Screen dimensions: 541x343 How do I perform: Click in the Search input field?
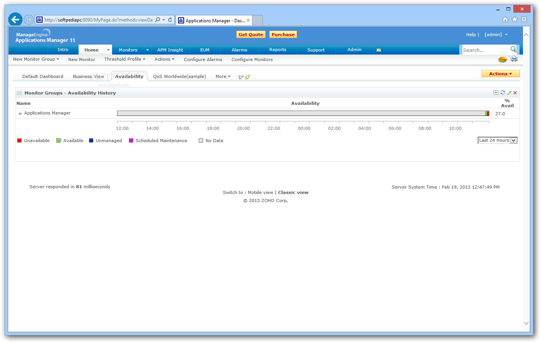486,50
